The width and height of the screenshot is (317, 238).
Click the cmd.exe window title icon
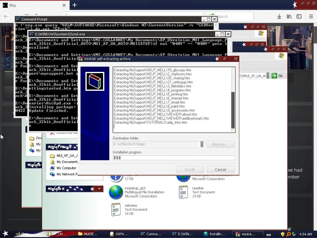[x=32, y=34]
